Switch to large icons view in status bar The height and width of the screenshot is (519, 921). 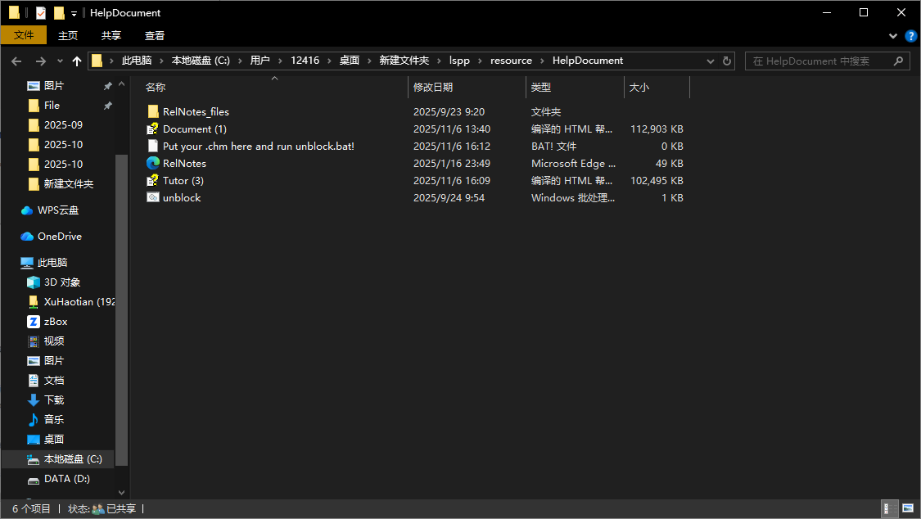click(908, 508)
